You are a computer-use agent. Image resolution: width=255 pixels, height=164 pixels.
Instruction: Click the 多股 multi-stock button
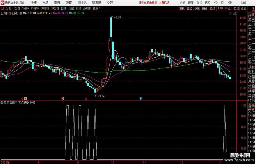[x=197, y=8]
